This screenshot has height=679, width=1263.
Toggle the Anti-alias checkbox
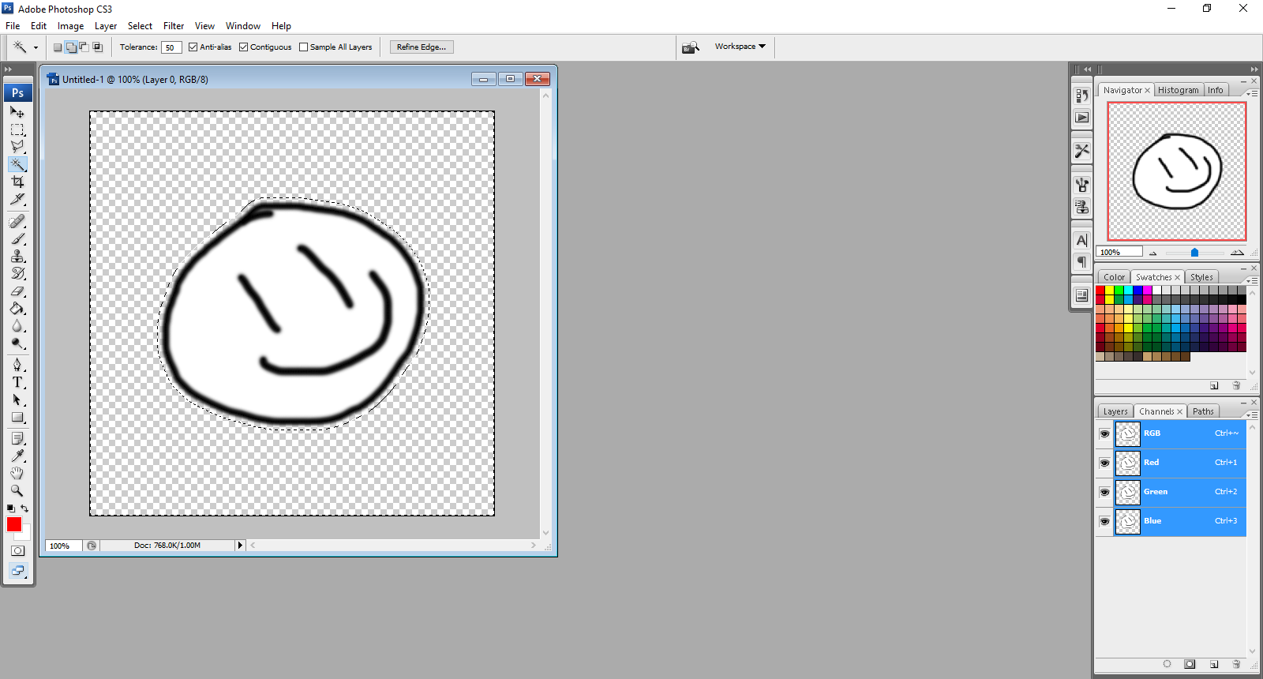click(x=193, y=47)
